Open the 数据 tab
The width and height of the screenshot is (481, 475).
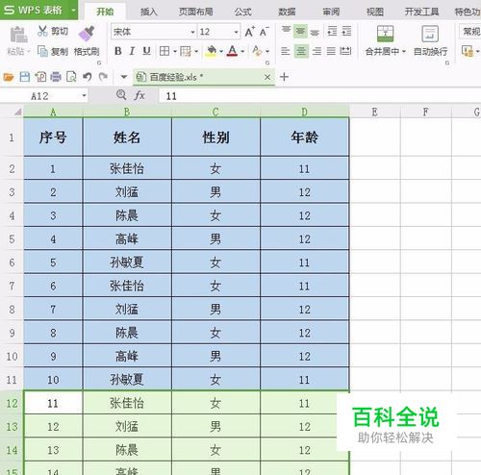click(287, 12)
